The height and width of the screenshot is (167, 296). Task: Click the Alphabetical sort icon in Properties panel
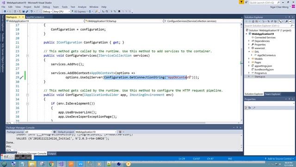(250, 108)
